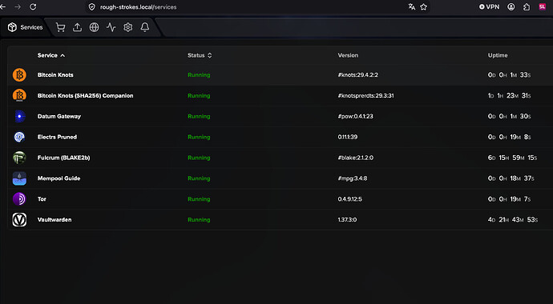
Task: Click the Bitcoin Knots (SHA256) Companion icon
Action: (x=19, y=96)
